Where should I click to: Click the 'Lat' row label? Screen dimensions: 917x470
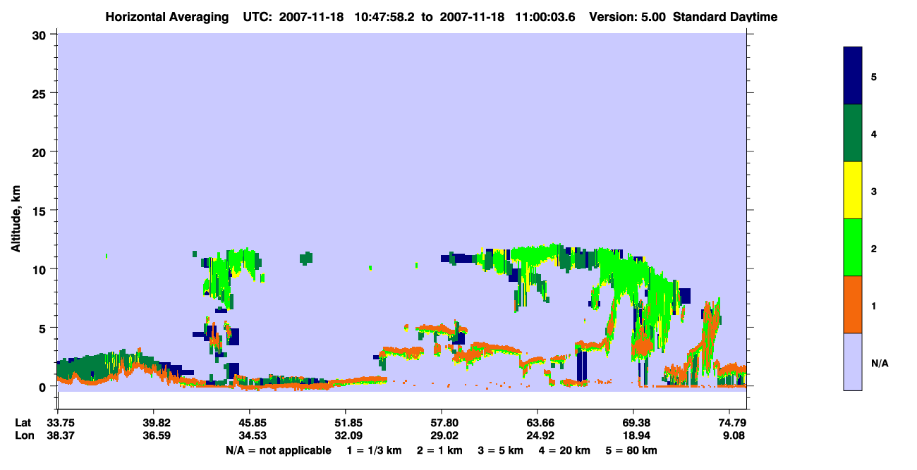(x=23, y=423)
